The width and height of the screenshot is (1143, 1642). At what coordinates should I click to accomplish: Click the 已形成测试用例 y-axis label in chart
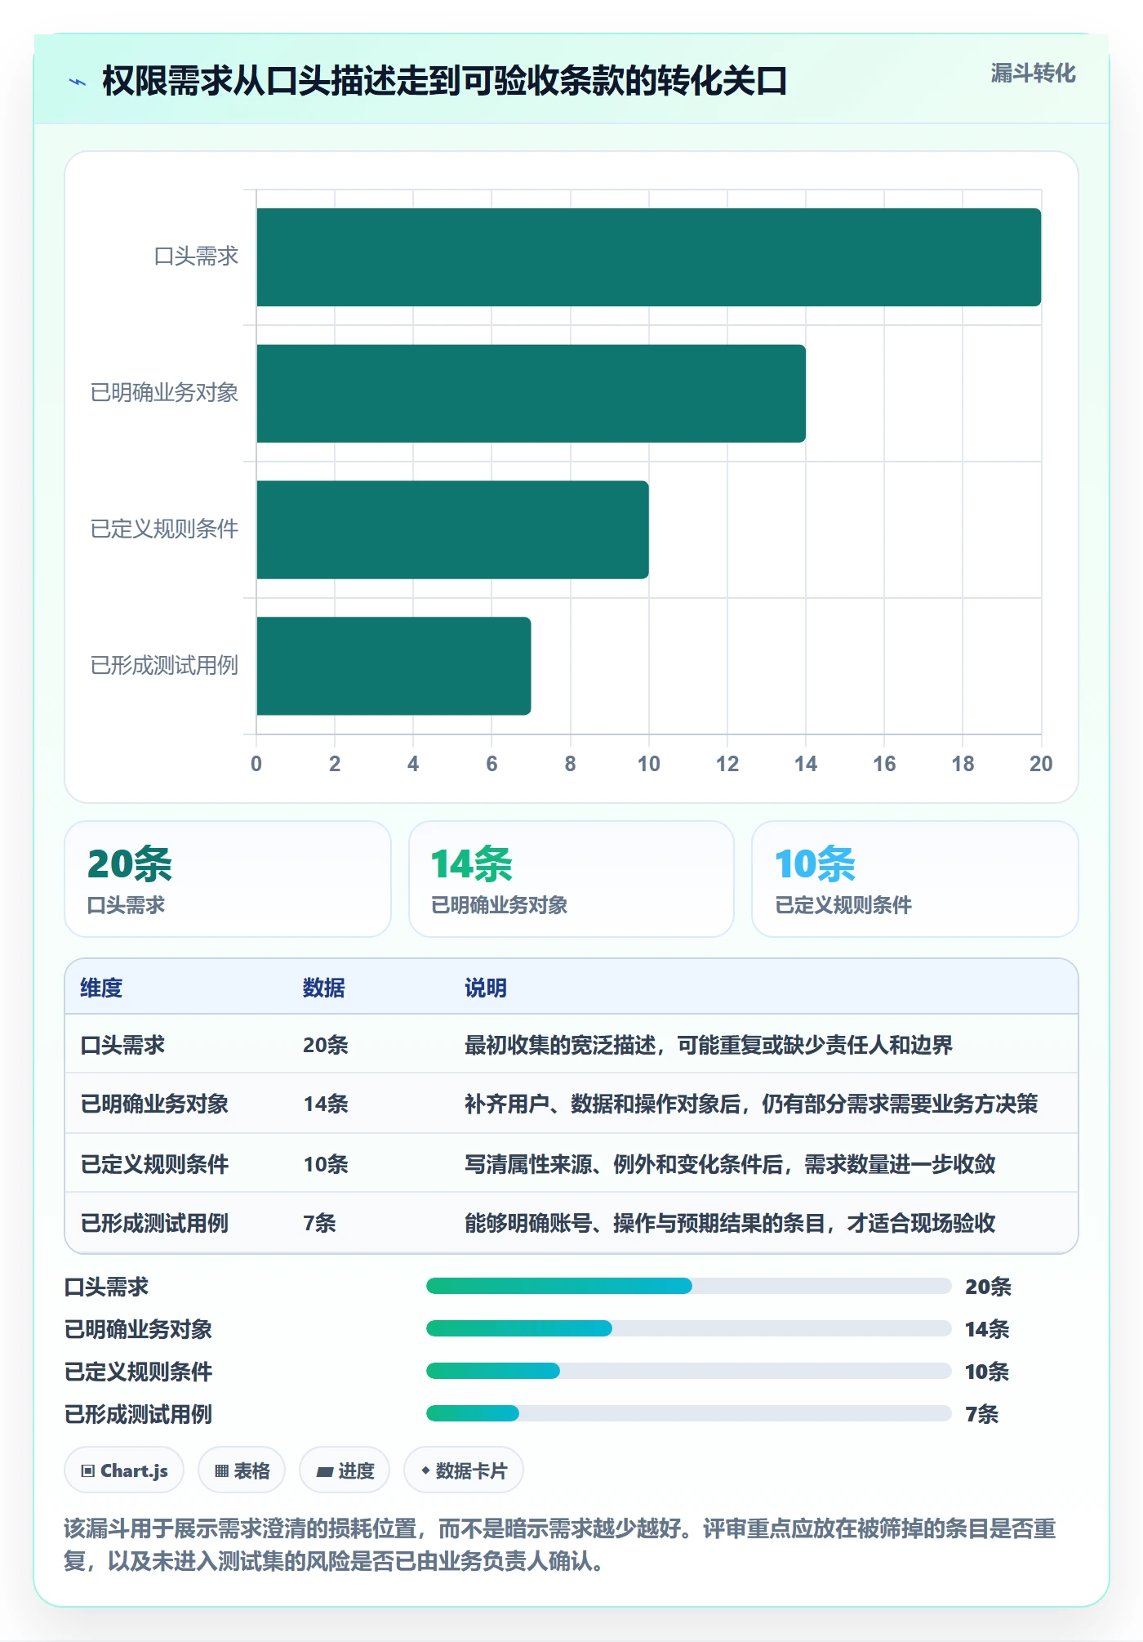(x=164, y=666)
